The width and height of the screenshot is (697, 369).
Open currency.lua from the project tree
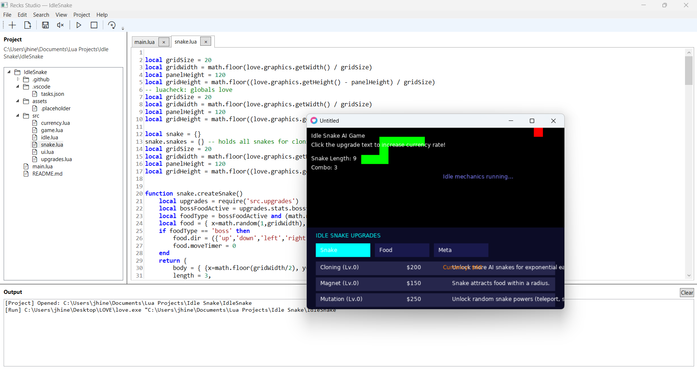(x=55, y=123)
